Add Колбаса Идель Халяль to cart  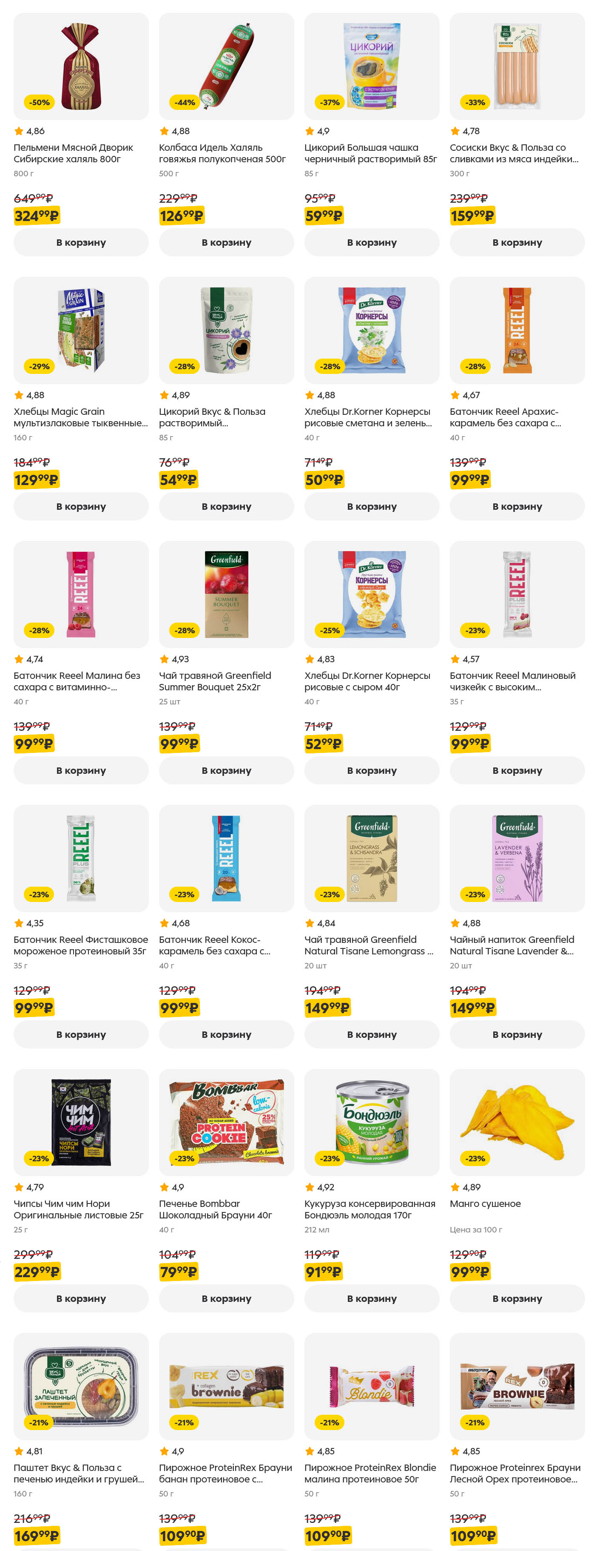click(x=226, y=243)
